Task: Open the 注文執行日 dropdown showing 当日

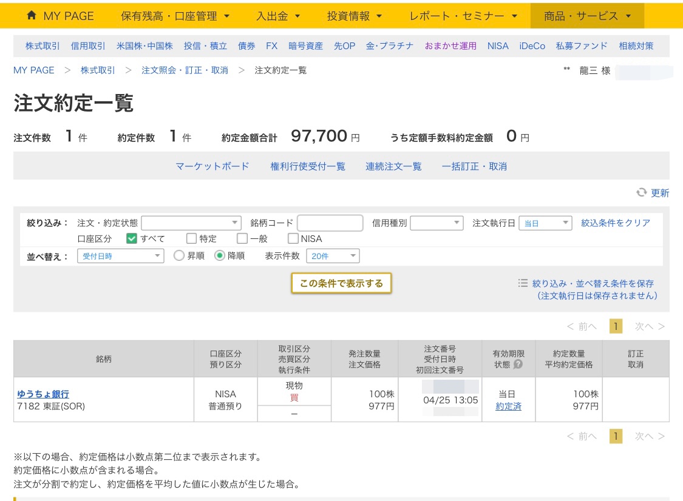Action: [545, 223]
